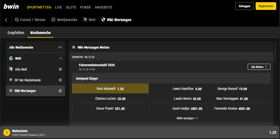The height and width of the screenshot is (139, 280).
Task: Open the Welt breadcrumb link
Action: click(x=89, y=20)
